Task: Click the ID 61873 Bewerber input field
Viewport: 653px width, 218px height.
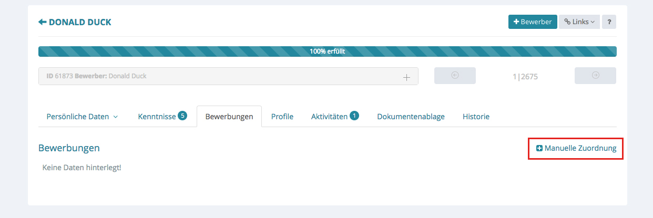Action: [x=221, y=76]
